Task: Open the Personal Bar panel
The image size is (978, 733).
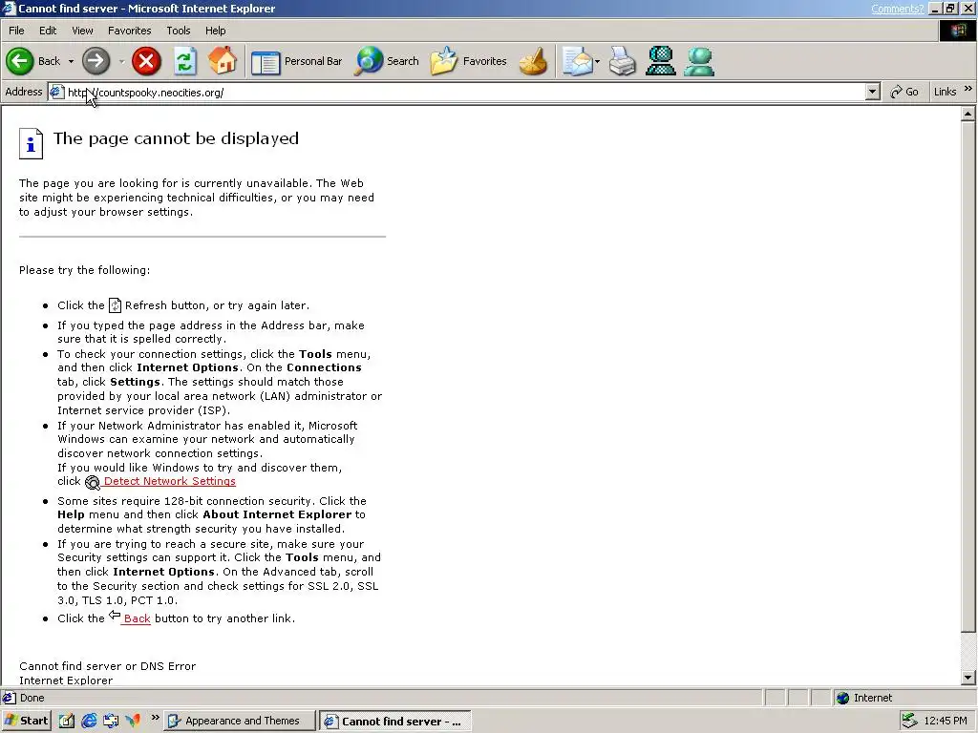Action: [296, 61]
